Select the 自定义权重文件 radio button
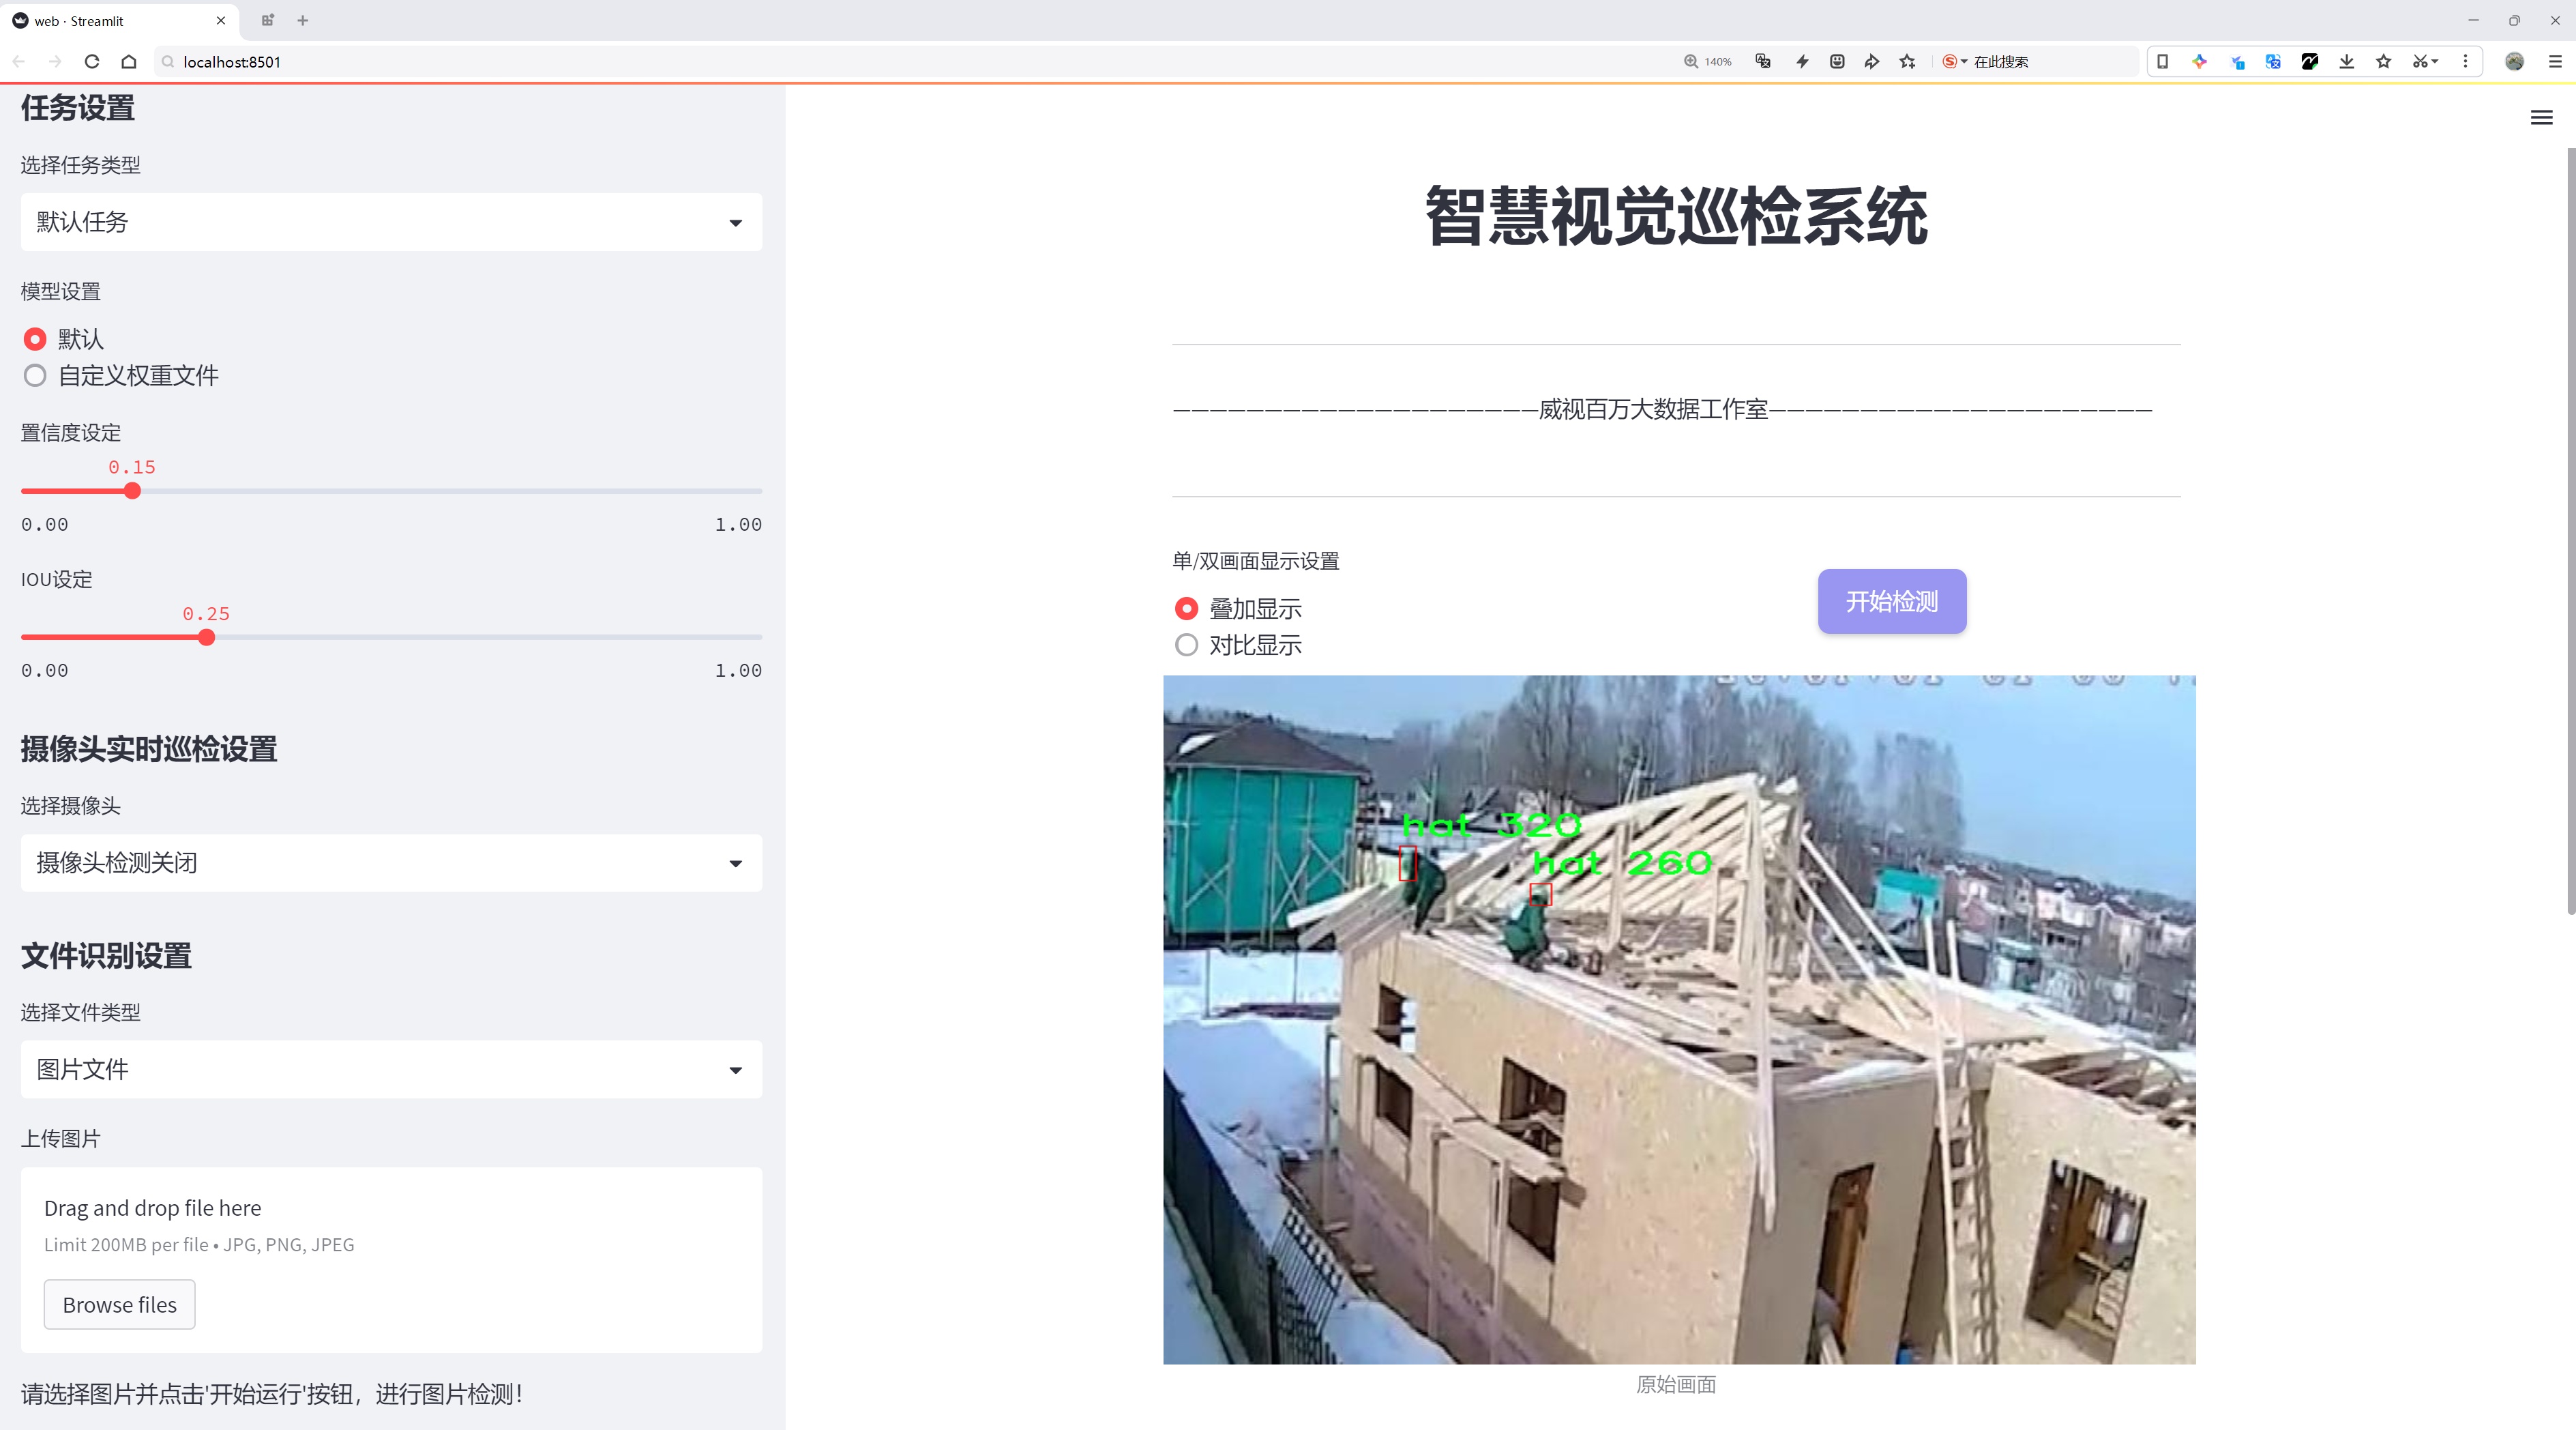The image size is (2576, 1430). coord(35,376)
